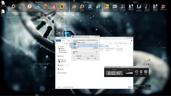Click the Pause button in extraction dialog

pos(92,56)
